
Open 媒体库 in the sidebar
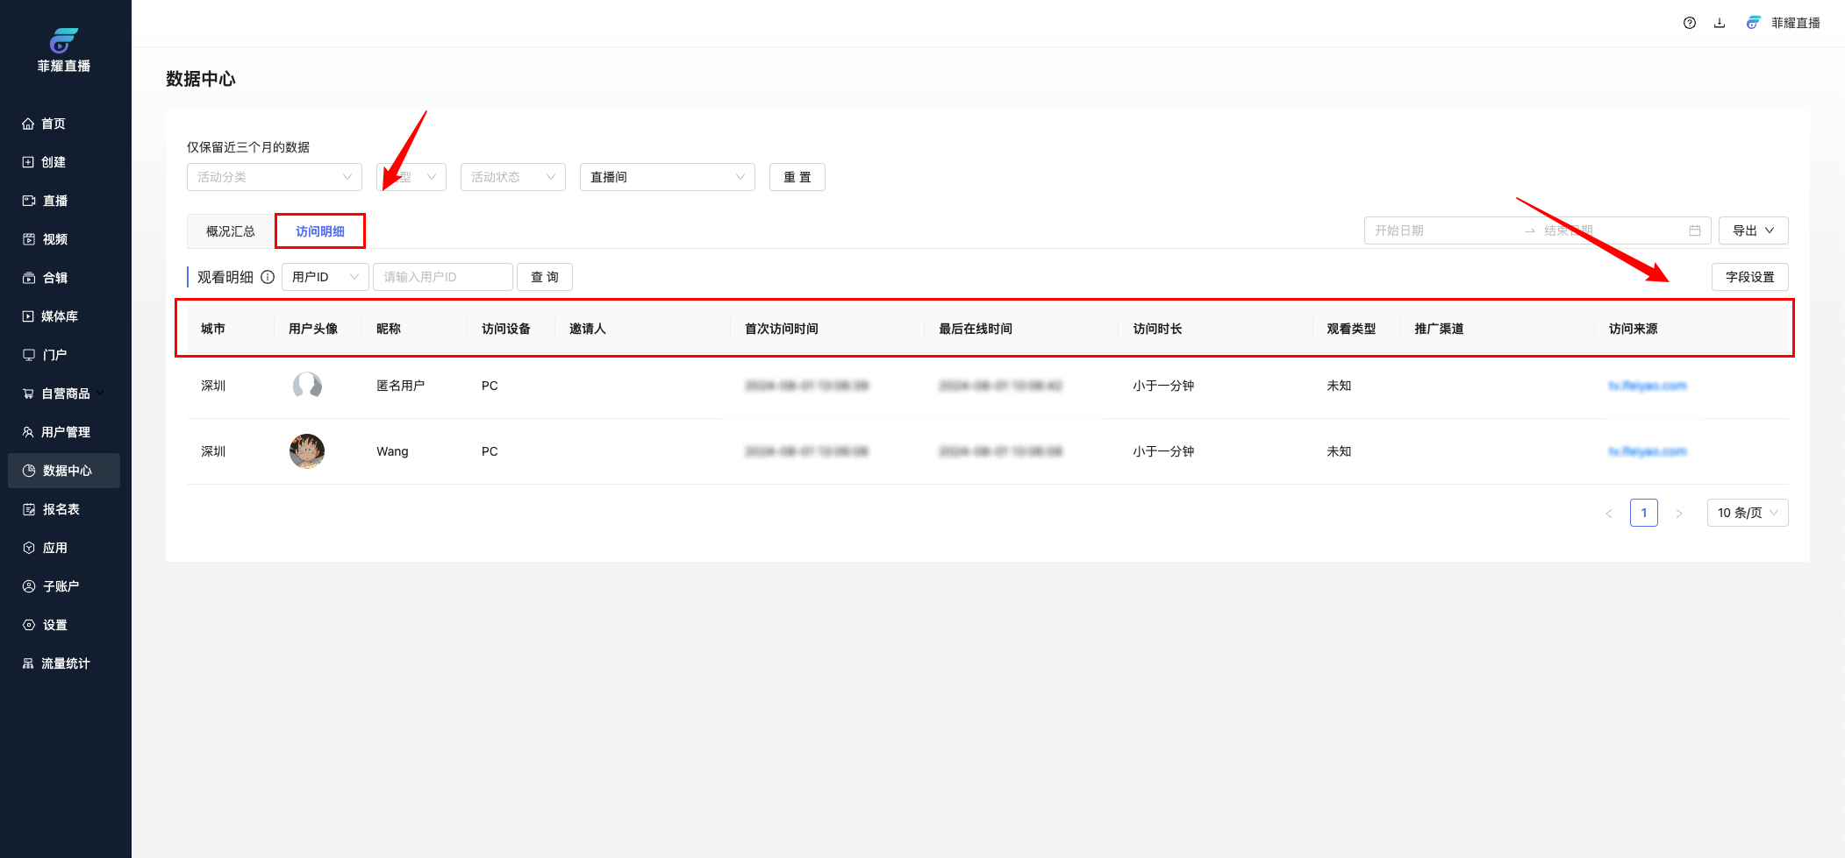coord(59,316)
